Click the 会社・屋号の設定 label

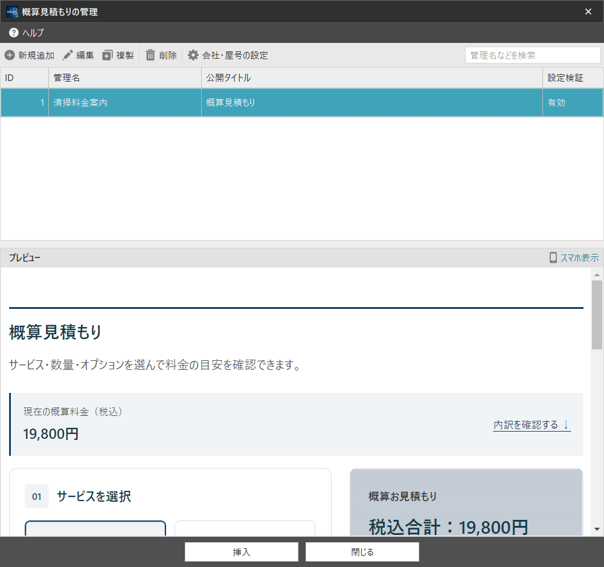235,56
